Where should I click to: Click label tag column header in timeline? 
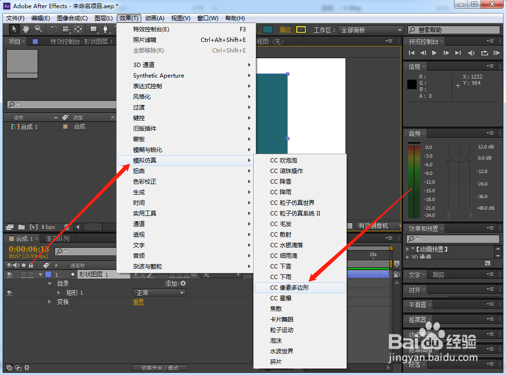[x=46, y=265]
